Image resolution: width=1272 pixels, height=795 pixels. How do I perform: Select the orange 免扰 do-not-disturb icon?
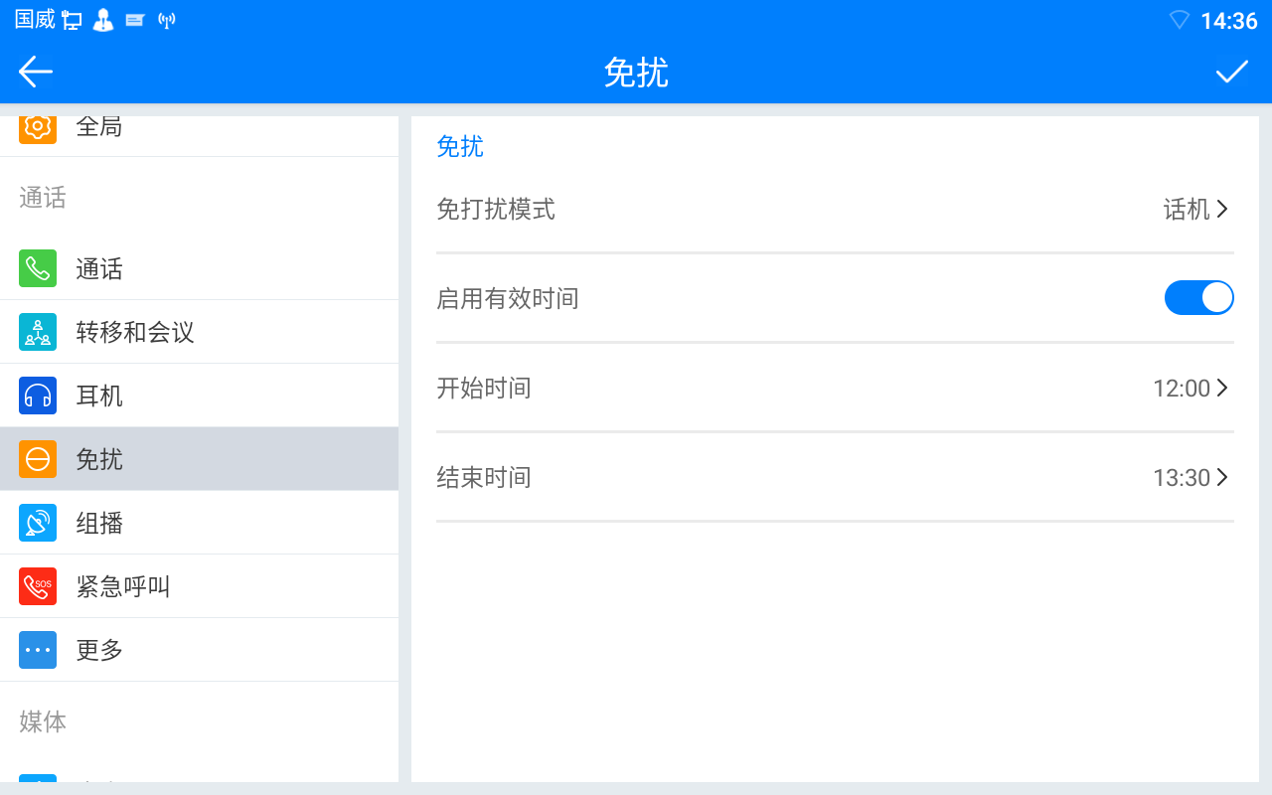click(37, 458)
